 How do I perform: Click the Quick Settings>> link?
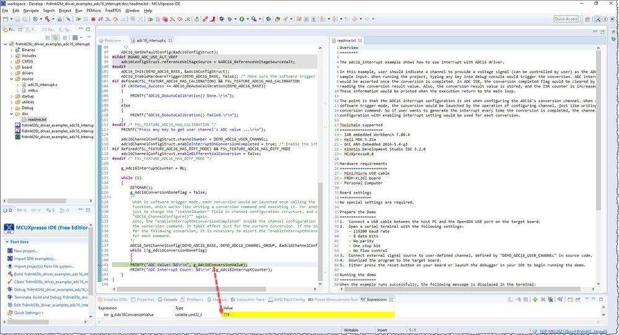click(x=29, y=313)
